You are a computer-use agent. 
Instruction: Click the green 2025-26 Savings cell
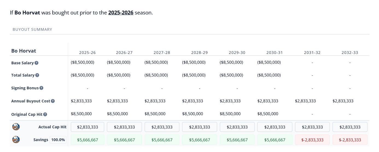tap(88, 140)
